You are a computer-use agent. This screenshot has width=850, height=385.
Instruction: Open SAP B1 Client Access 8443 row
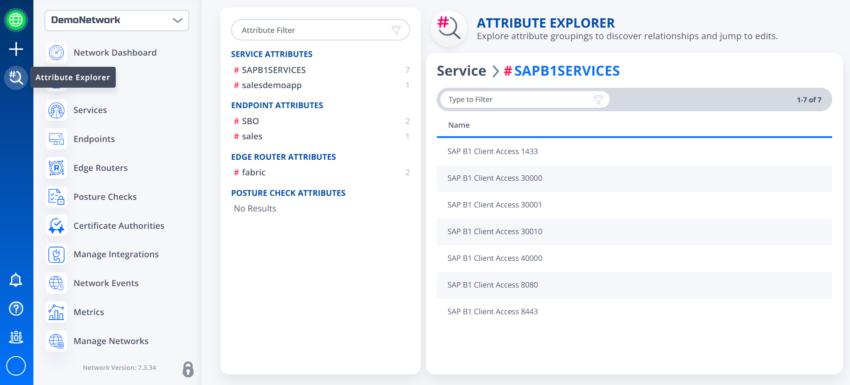[x=634, y=312]
